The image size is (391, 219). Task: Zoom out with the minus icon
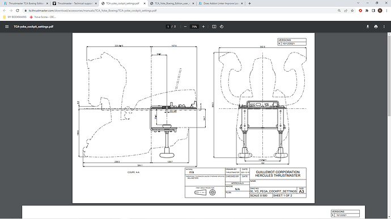tap(185, 27)
